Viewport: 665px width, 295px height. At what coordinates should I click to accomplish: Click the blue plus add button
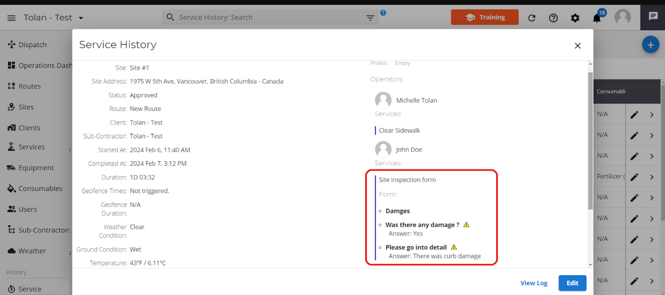650,45
